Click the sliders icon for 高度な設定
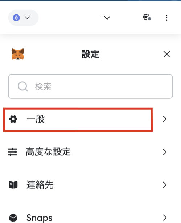 (13, 152)
